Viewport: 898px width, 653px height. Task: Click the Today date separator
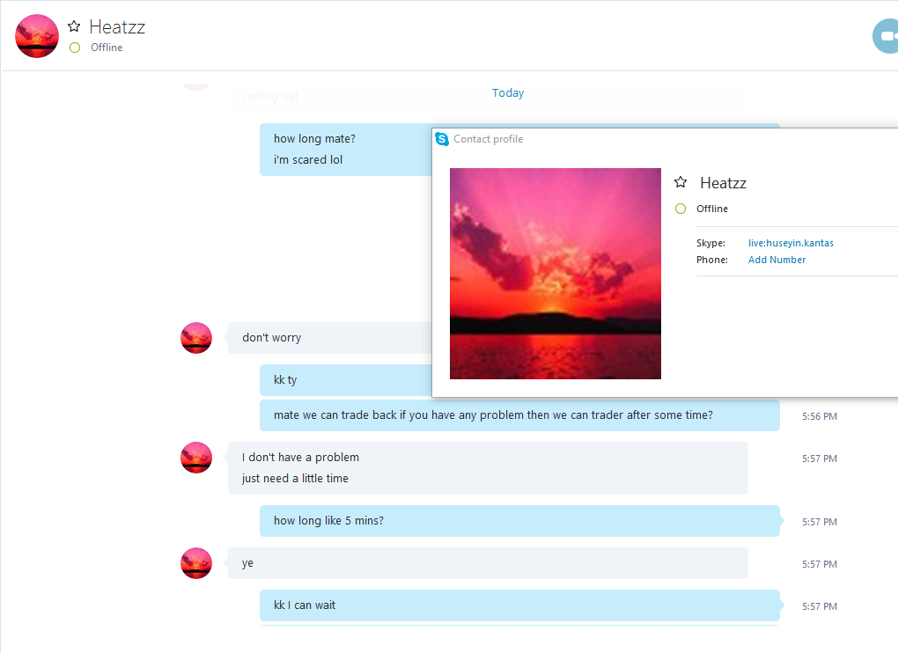pyautogui.click(x=508, y=92)
